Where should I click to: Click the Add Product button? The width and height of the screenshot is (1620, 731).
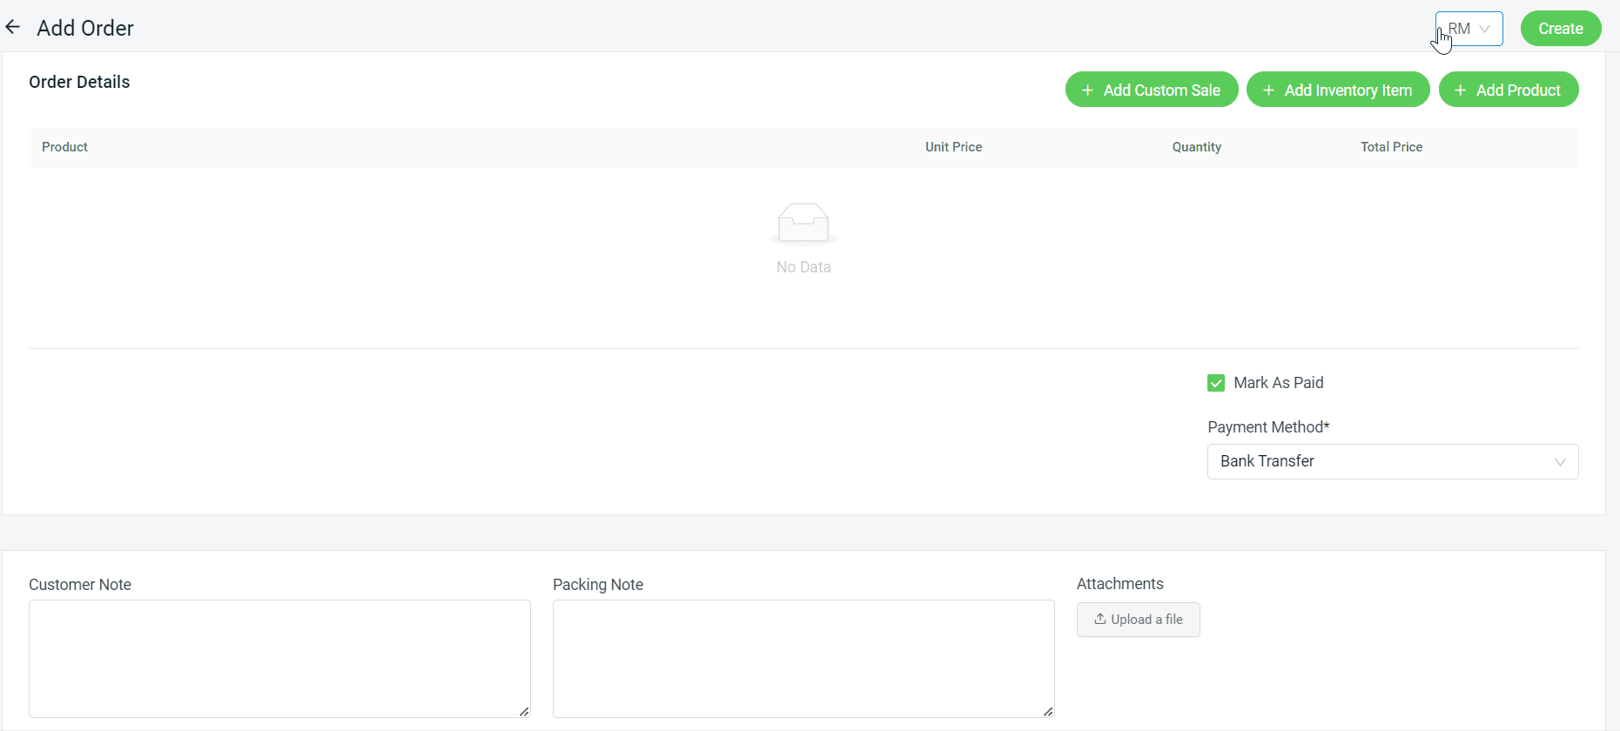point(1508,91)
